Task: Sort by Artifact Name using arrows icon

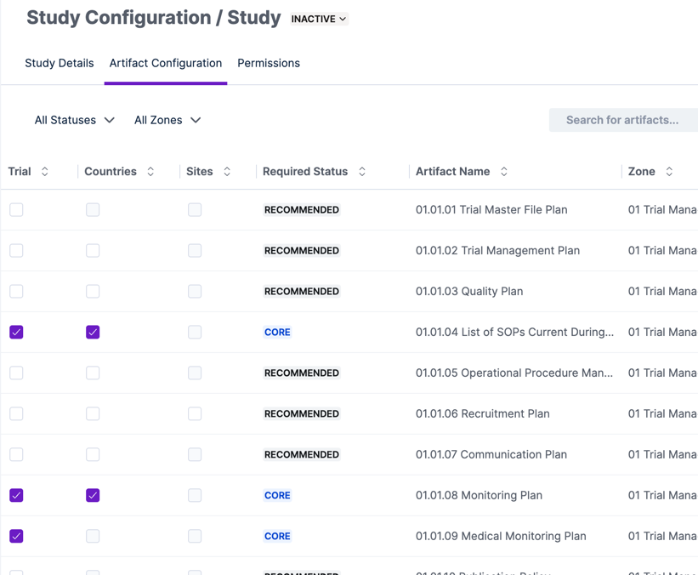Action: (504, 172)
